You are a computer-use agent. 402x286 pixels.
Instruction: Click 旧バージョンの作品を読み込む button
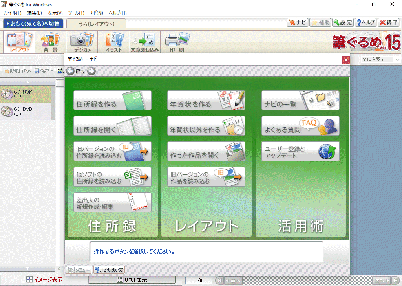[x=206, y=177]
